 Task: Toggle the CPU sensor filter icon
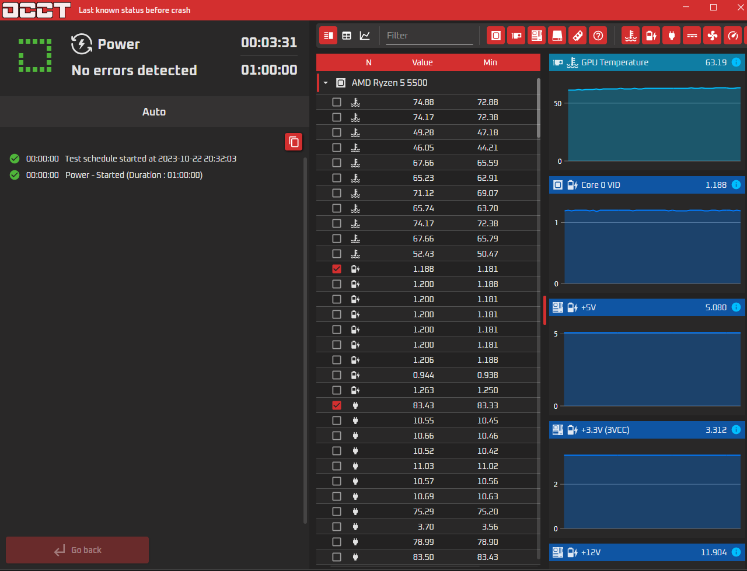[496, 36]
